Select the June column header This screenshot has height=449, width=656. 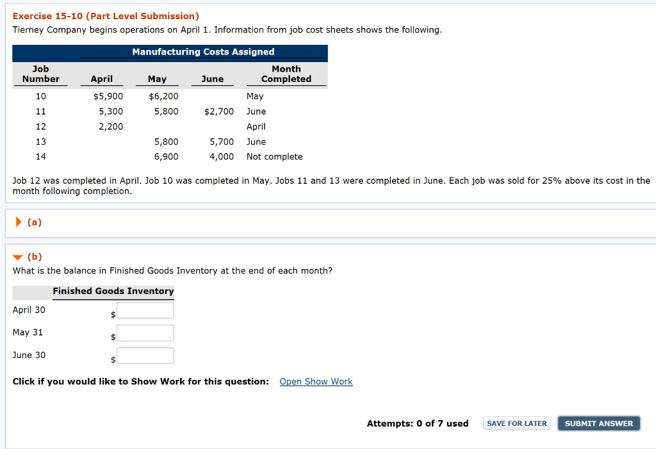(x=213, y=79)
